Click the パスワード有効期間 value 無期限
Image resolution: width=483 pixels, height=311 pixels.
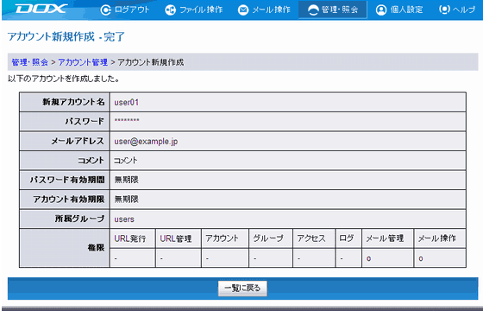point(126,180)
